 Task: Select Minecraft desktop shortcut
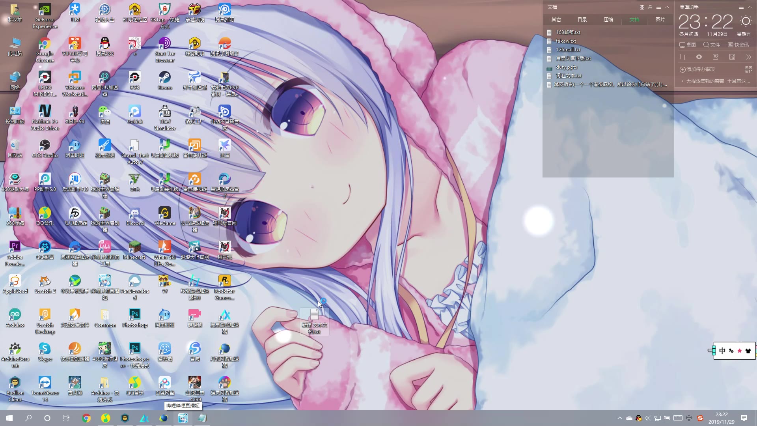point(135,250)
